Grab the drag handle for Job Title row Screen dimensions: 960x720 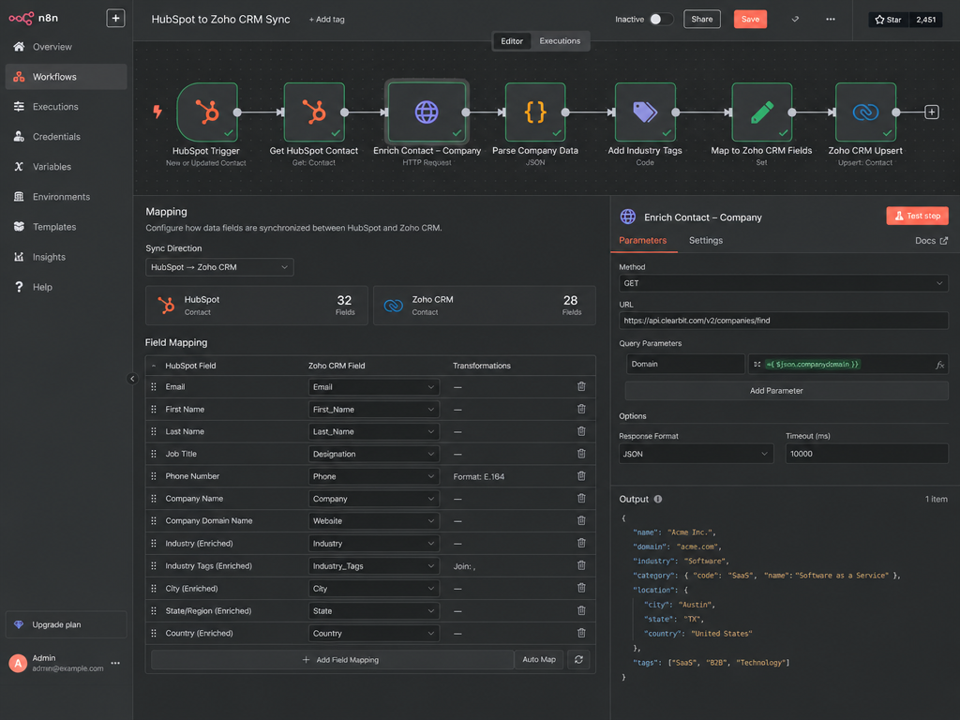[x=154, y=454]
